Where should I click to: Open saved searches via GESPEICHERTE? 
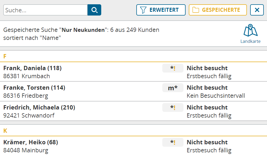pyautogui.click(x=218, y=10)
